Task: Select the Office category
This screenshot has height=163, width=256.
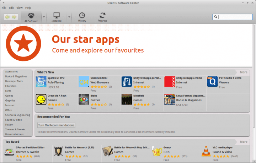Action: tap(9, 110)
